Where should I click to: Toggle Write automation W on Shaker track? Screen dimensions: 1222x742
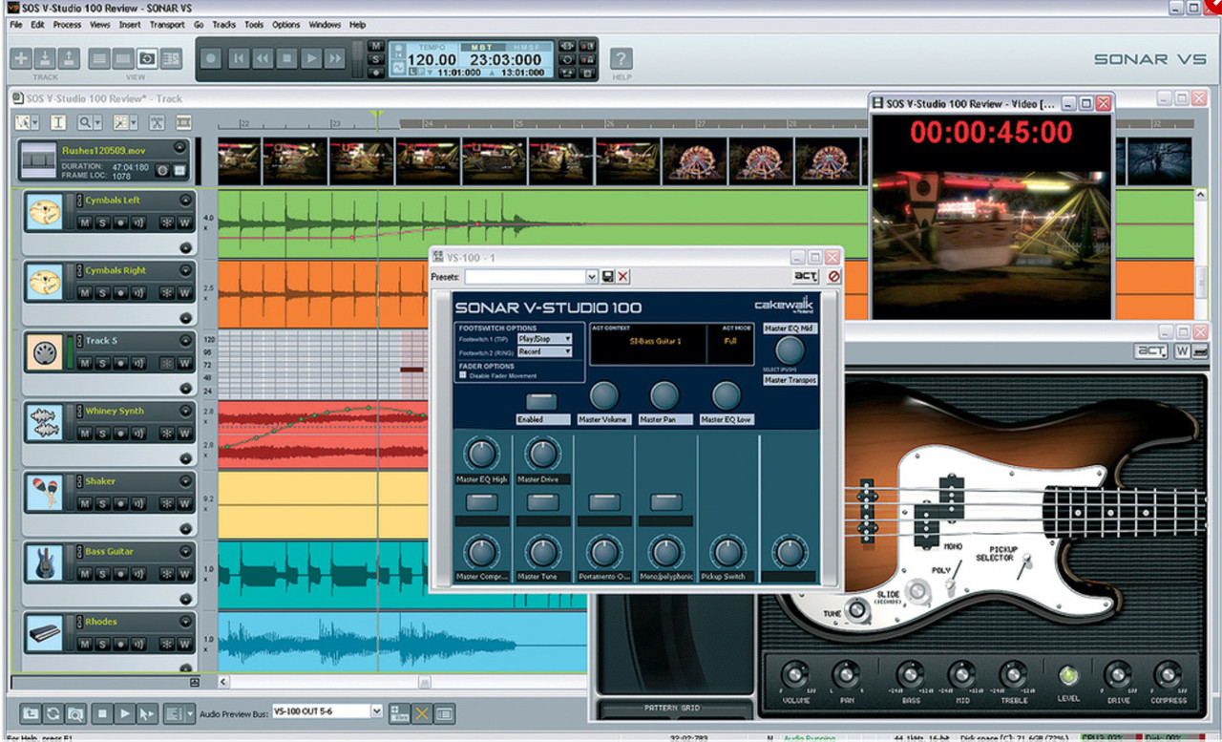tap(184, 503)
